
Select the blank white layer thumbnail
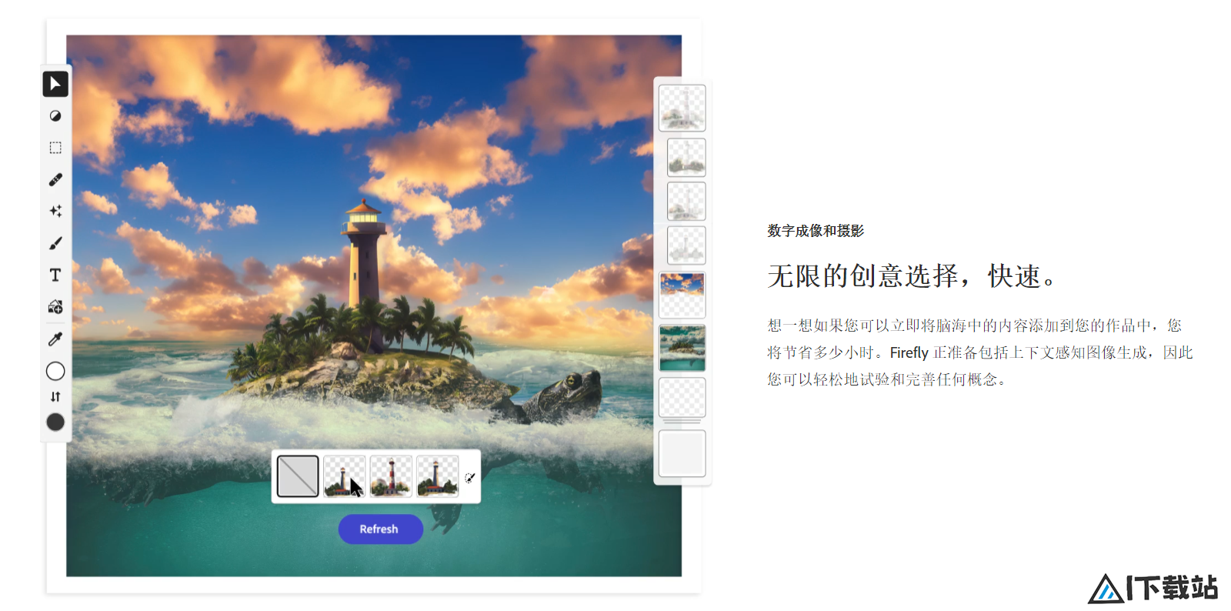pyautogui.click(x=682, y=453)
